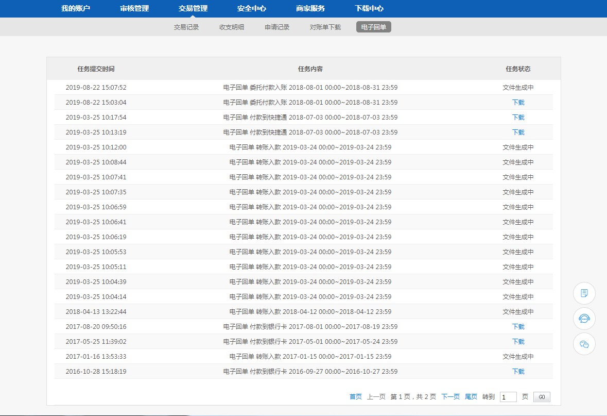Open the 我的账户 menu
The width and height of the screenshot is (607, 416).
(x=76, y=8)
